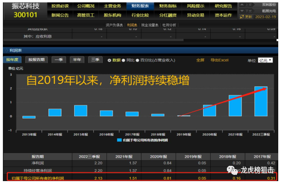Click the 全屏 fullscreen link
The height and width of the screenshot is (183, 283).
click(x=200, y=60)
